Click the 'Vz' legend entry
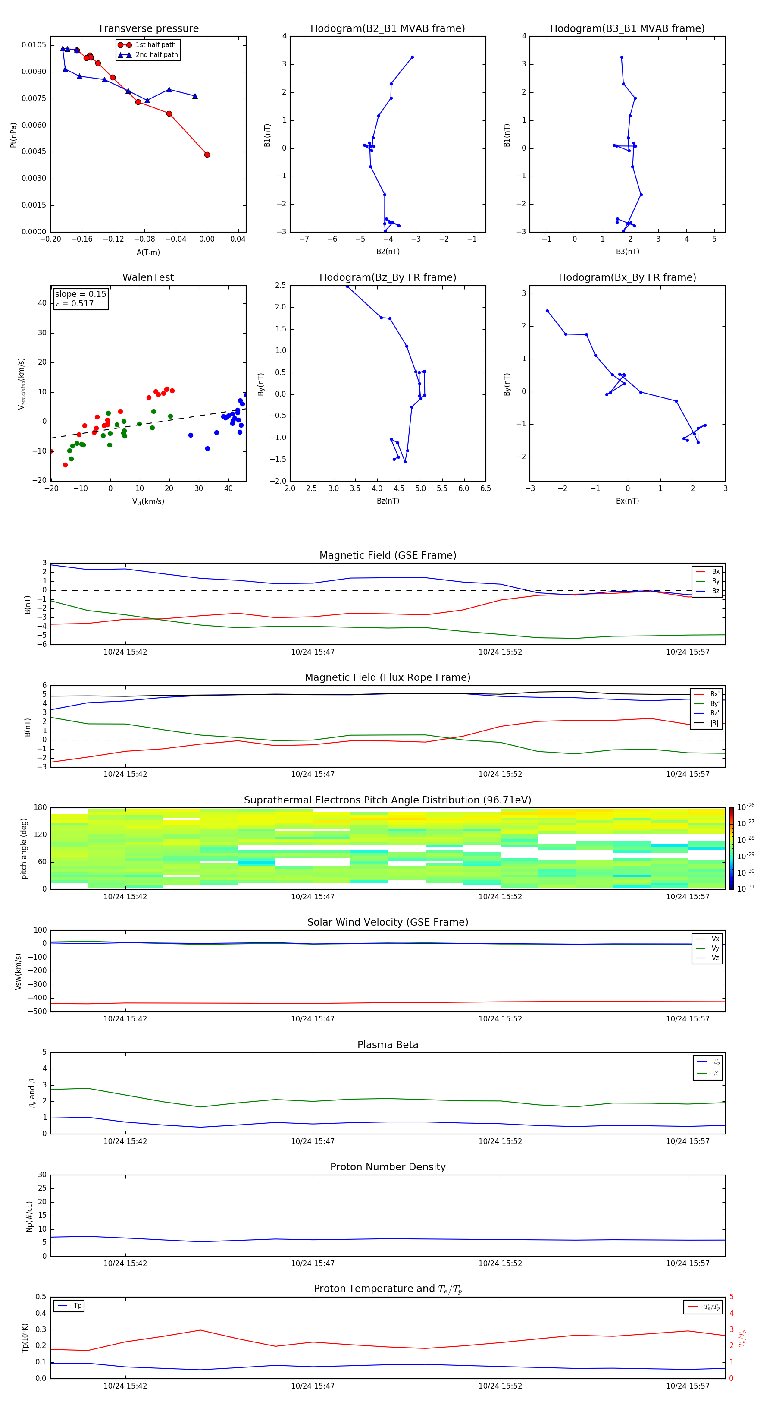776x1424 pixels. pyautogui.click(x=707, y=958)
